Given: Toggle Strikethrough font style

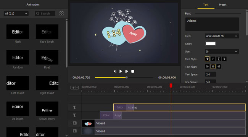Looking at the screenshot, I should point(224,59).
